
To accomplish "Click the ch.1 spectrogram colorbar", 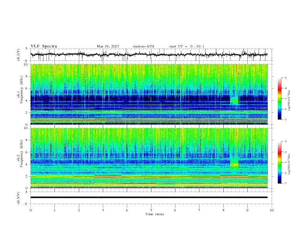I will point(279,99).
